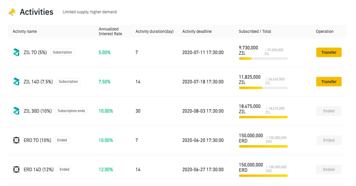Select the ZIL 14D (7.5%) name

(38, 82)
